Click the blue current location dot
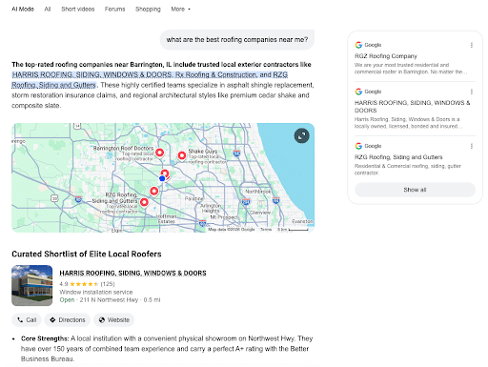This screenshot has height=367, width=488. tap(162, 178)
